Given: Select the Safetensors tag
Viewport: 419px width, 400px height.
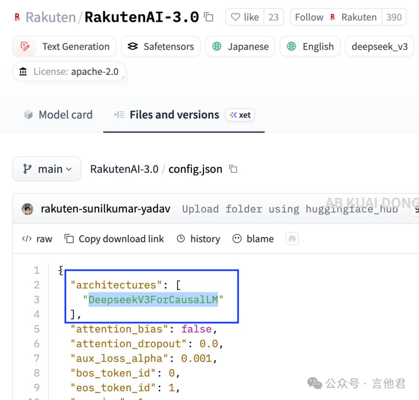Looking at the screenshot, I should (x=160, y=47).
